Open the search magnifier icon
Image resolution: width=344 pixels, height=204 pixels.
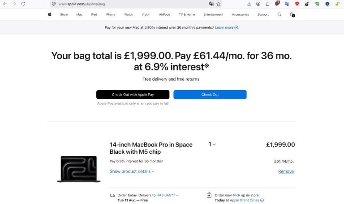tap(279, 14)
